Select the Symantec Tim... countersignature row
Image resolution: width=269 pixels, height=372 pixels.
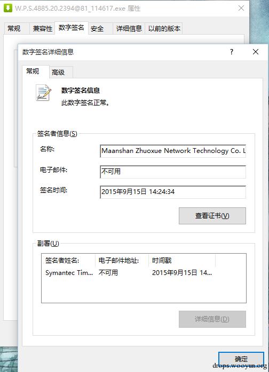(x=144, y=273)
